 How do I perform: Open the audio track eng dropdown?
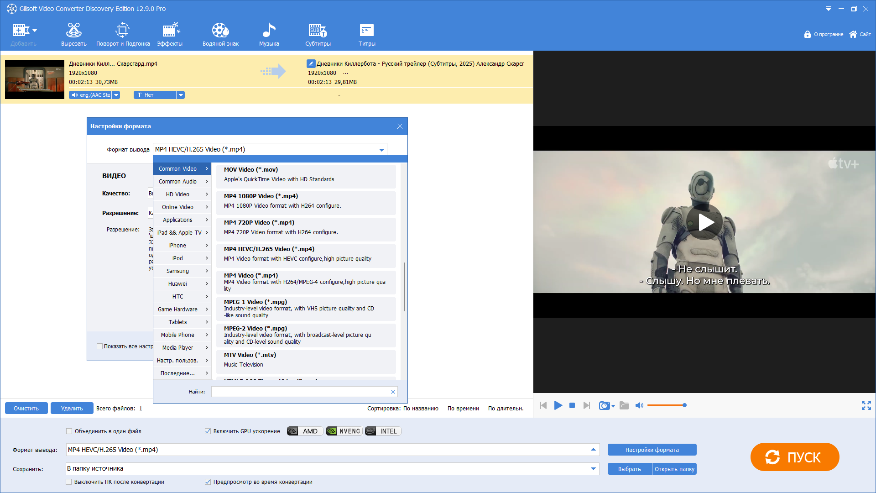tap(116, 95)
